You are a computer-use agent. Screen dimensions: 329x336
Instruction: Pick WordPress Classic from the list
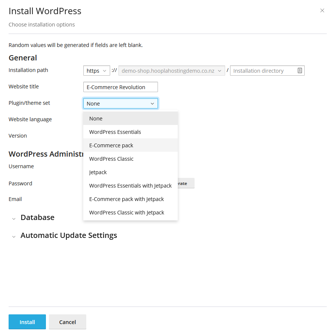tap(111, 159)
